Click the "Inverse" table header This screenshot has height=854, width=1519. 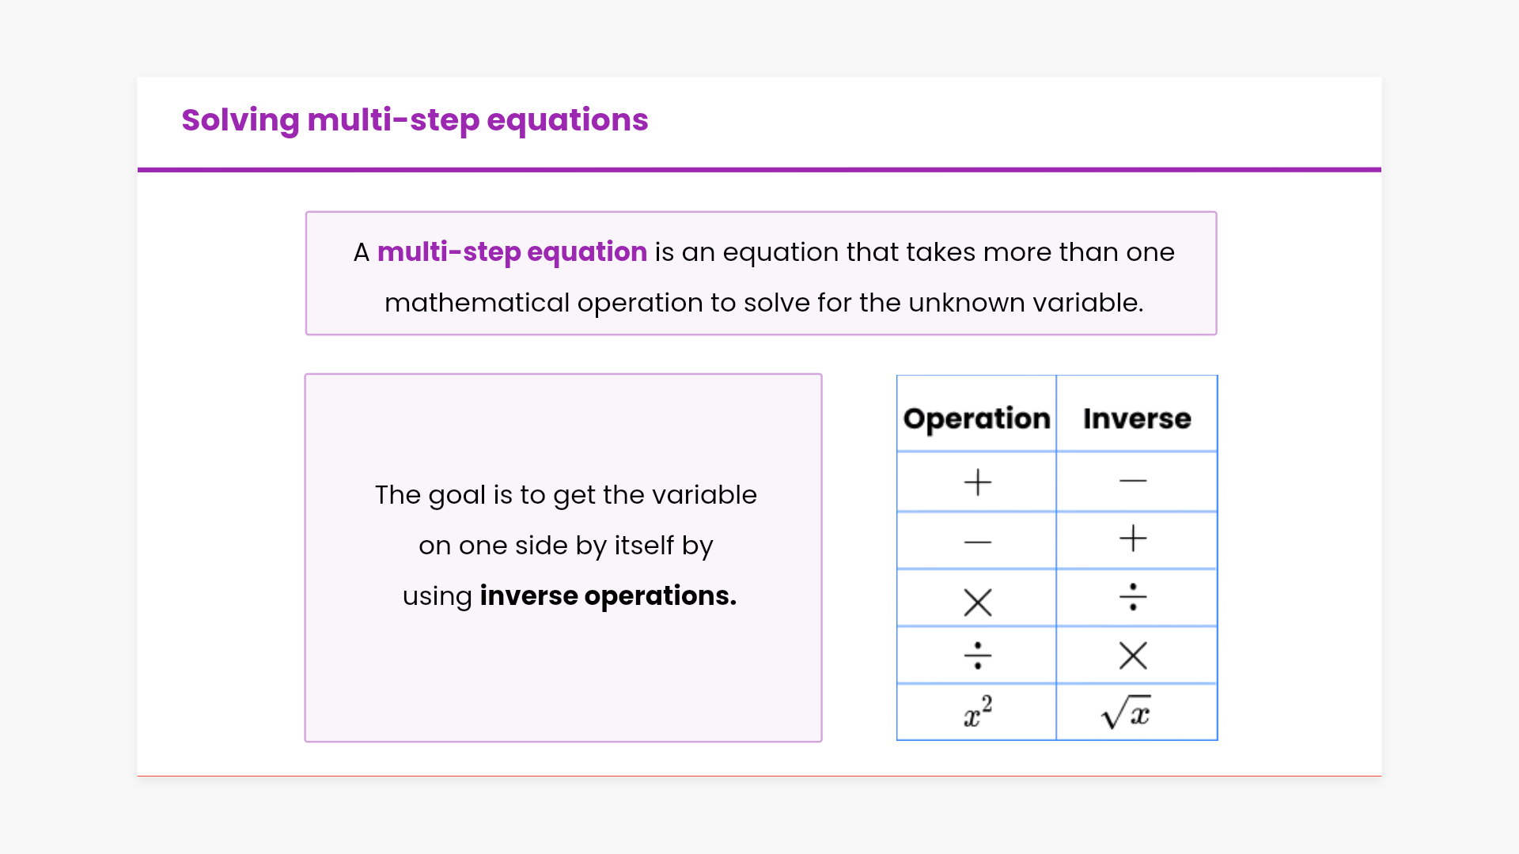pyautogui.click(x=1137, y=418)
